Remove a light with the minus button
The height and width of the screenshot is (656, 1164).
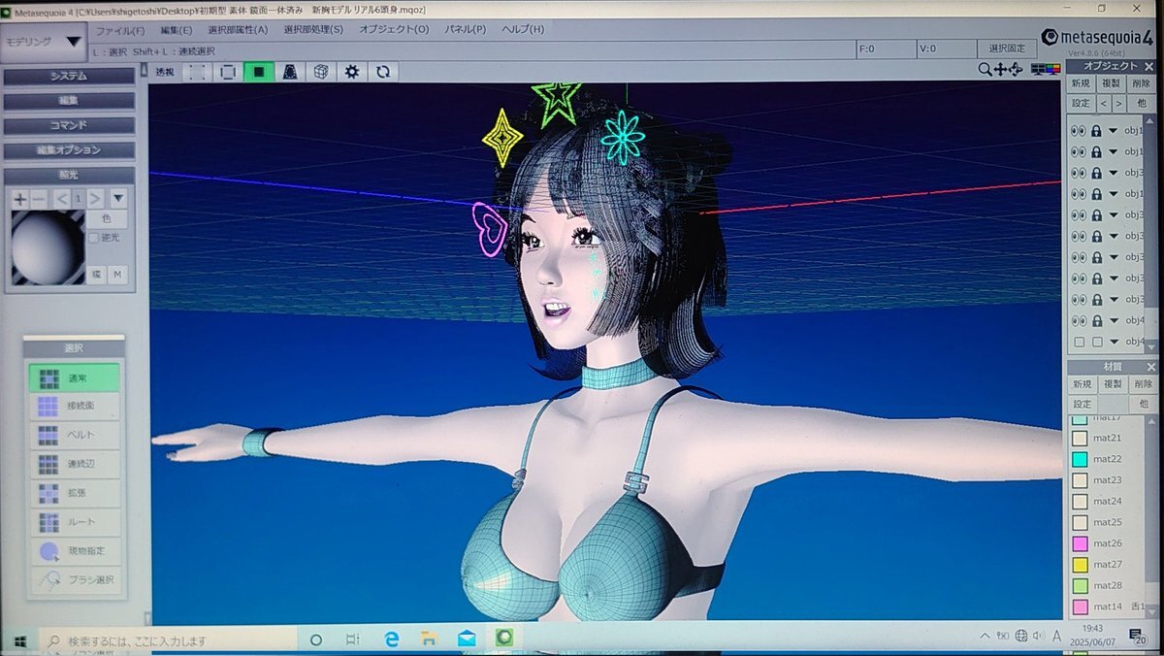[39, 199]
